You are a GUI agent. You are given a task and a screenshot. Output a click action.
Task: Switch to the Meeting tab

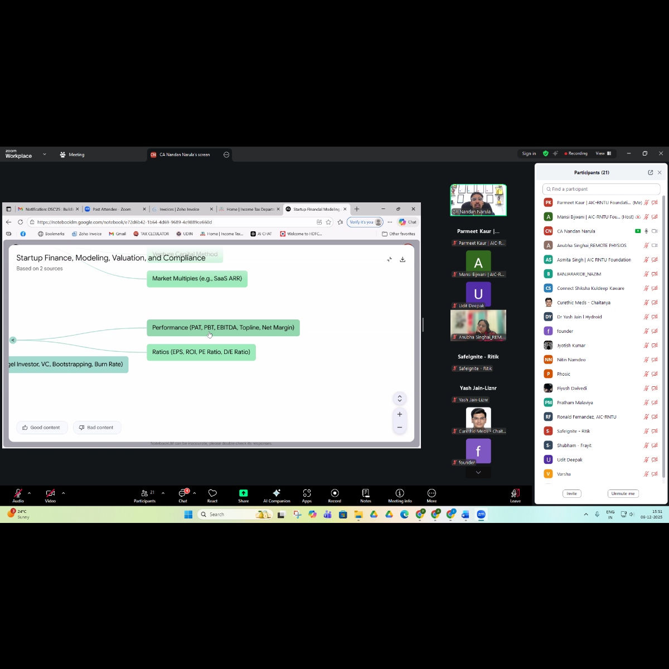point(72,154)
